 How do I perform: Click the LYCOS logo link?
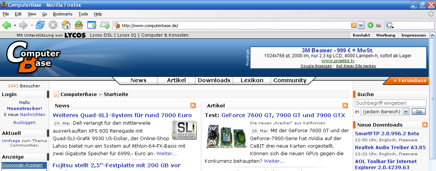click(x=75, y=35)
